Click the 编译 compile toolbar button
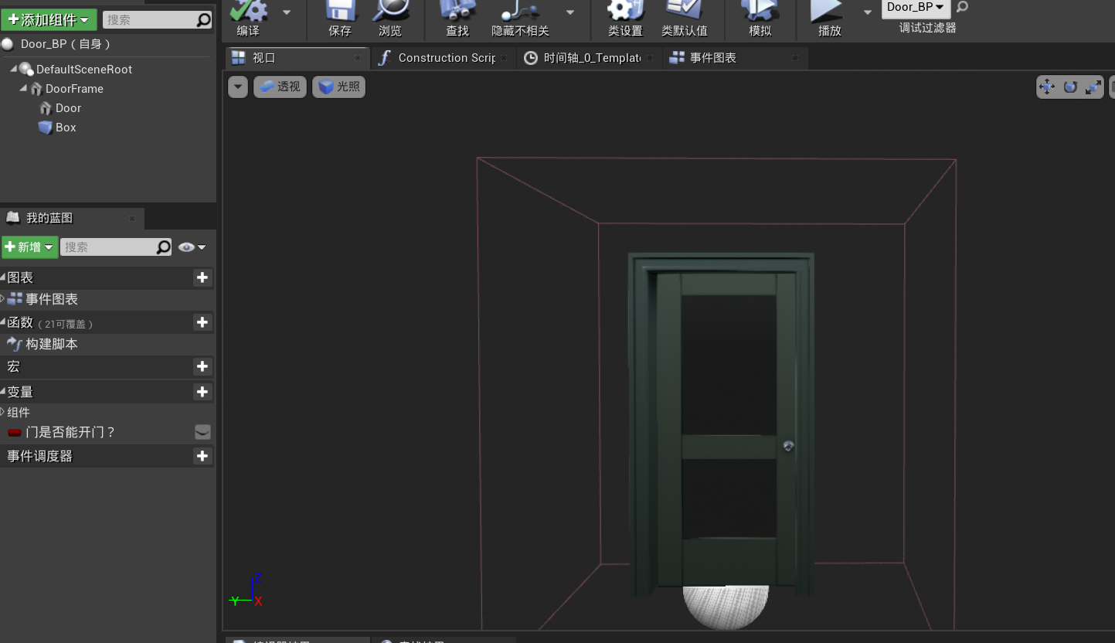 (x=248, y=19)
